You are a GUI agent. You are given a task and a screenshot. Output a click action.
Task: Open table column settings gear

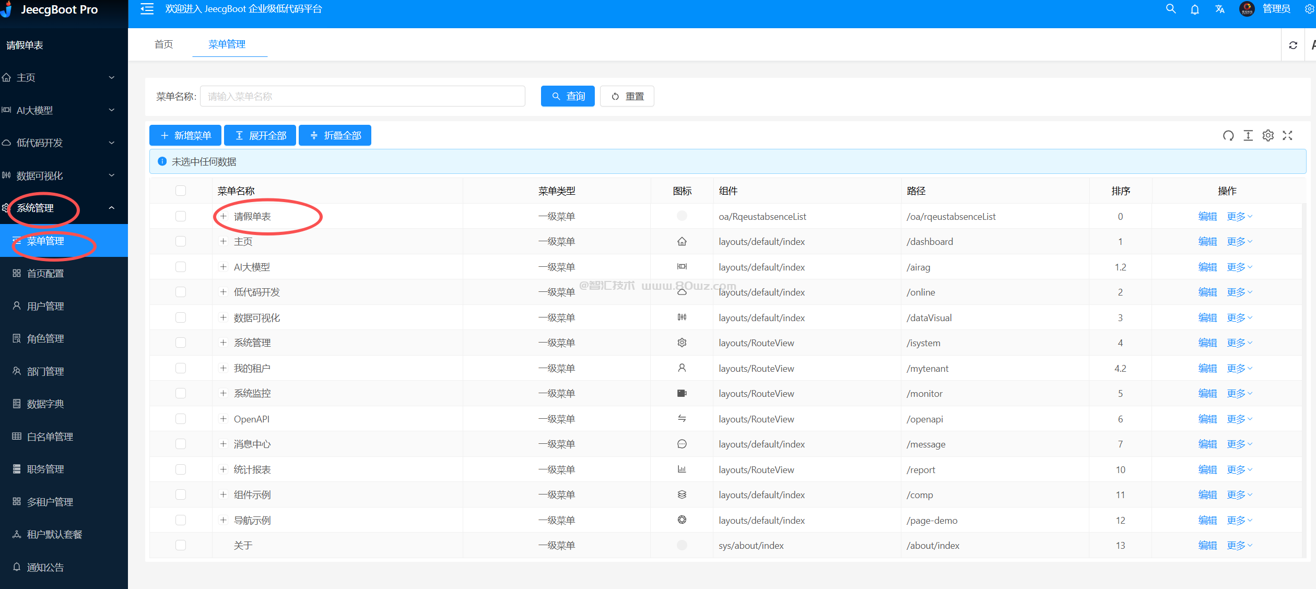point(1268,136)
